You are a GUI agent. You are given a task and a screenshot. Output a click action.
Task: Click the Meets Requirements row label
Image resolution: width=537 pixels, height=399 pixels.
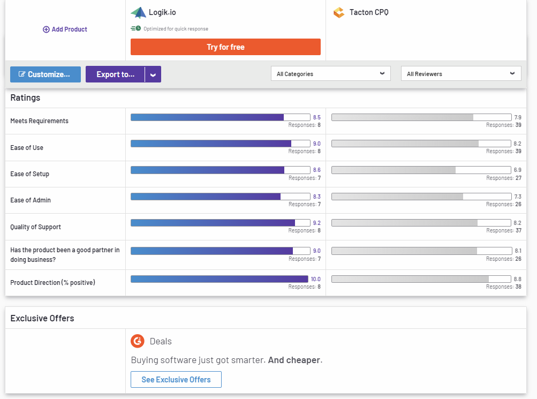(x=40, y=121)
